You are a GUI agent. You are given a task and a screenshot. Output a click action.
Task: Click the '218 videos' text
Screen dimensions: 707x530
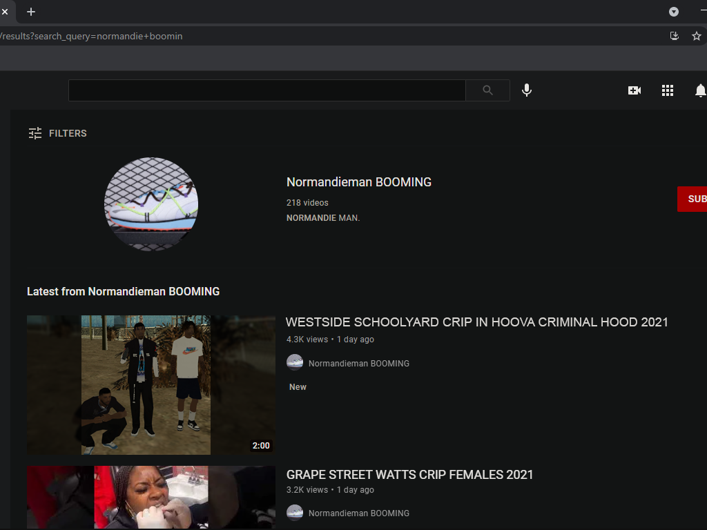(307, 203)
